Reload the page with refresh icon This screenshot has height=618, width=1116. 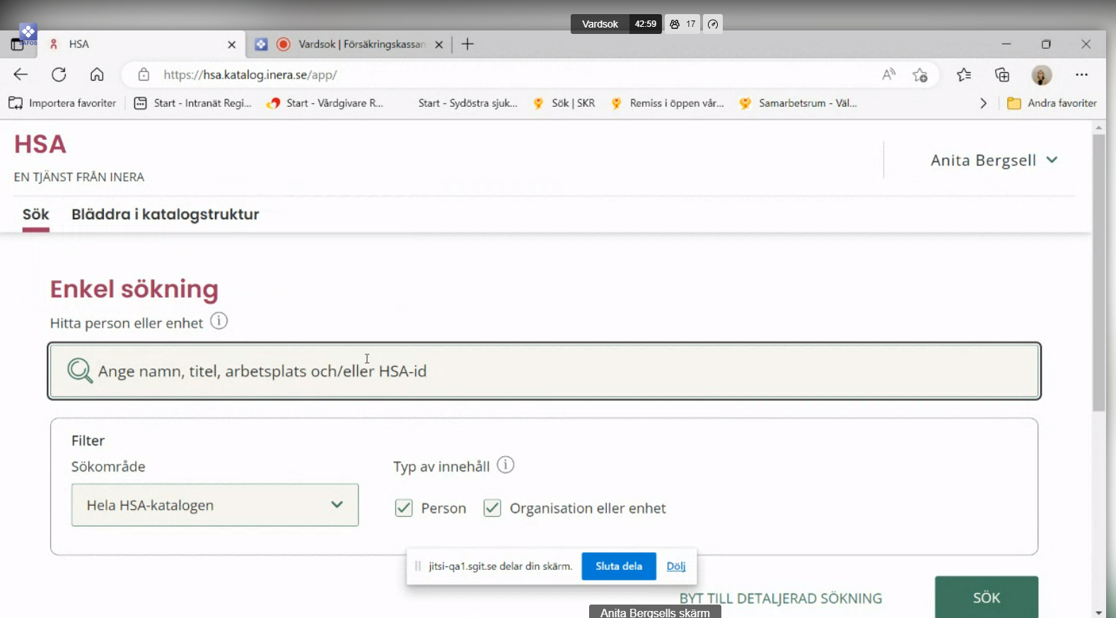(x=59, y=74)
